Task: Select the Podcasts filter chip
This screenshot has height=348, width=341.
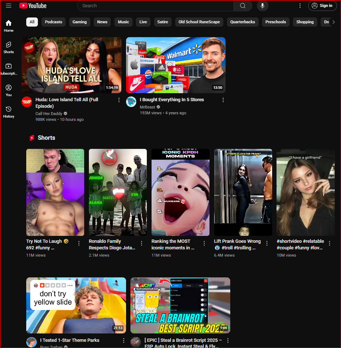Action: (54, 22)
